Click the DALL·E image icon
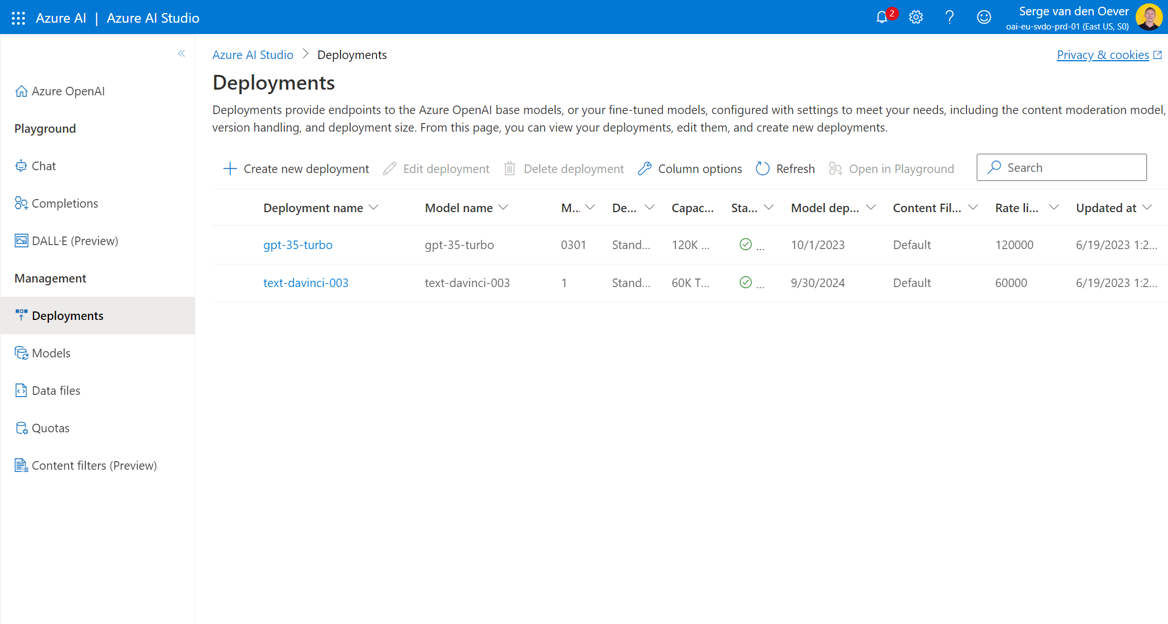This screenshot has height=624, width=1168. tap(21, 241)
